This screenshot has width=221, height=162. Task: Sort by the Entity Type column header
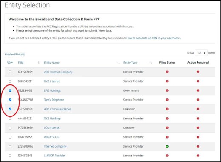(130, 63)
